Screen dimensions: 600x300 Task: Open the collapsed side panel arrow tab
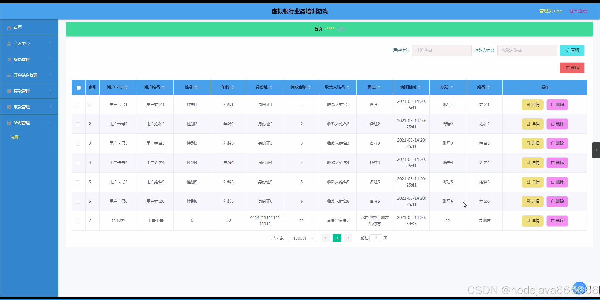[x=596, y=150]
